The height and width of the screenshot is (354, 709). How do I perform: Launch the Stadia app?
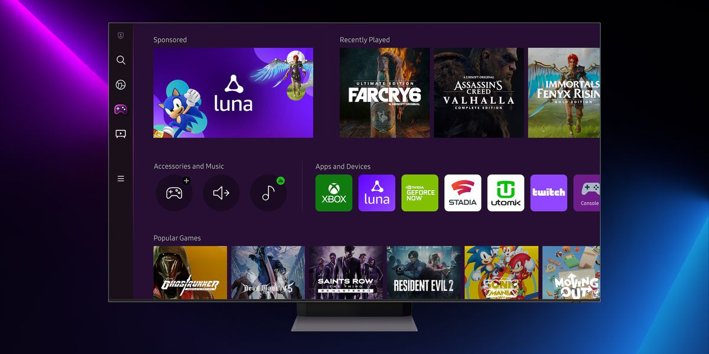(463, 193)
